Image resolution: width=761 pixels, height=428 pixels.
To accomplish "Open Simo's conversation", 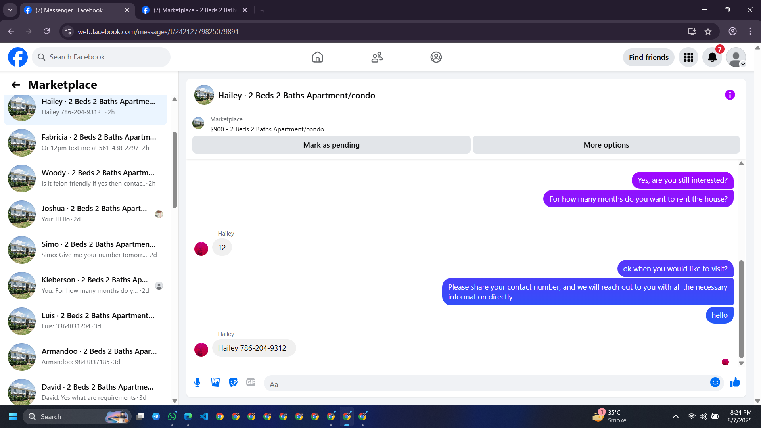I will point(85,250).
